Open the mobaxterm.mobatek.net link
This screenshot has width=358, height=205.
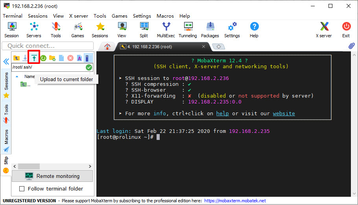(x=235, y=201)
